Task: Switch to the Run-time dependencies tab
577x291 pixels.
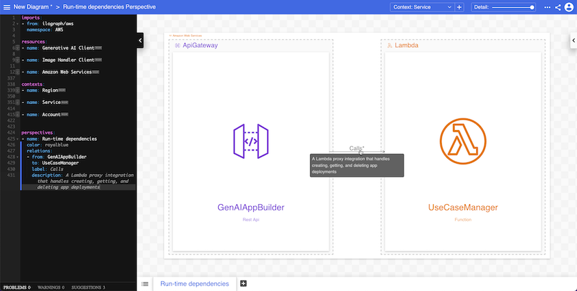Action: (x=195, y=283)
